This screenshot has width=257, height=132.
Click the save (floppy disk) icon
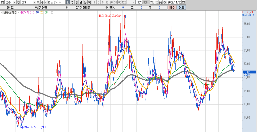[x=160, y=2]
